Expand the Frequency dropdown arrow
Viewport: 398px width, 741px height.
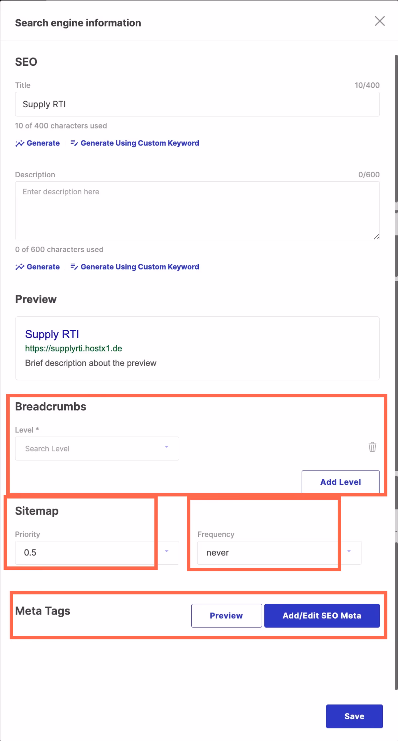349,551
